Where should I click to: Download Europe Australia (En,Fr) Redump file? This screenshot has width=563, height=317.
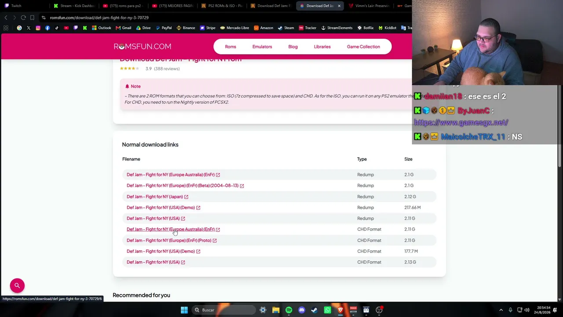(173, 175)
